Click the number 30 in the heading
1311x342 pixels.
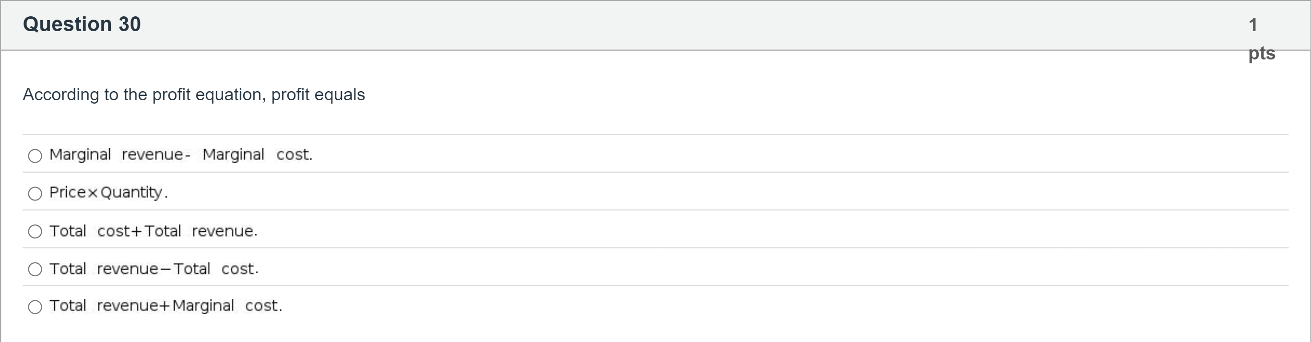click(130, 24)
